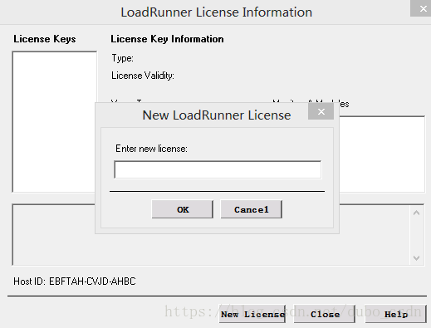The width and height of the screenshot is (431, 328).
Task: Click the License Key Information heading
Action: (167, 39)
